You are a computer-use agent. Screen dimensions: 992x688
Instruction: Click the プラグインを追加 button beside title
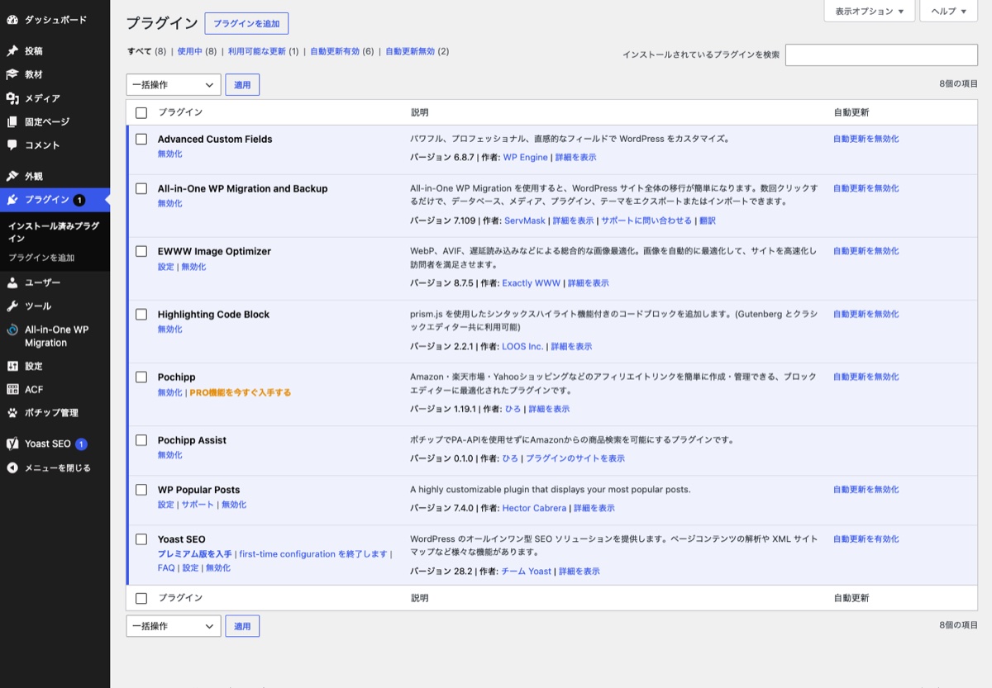[x=246, y=24]
